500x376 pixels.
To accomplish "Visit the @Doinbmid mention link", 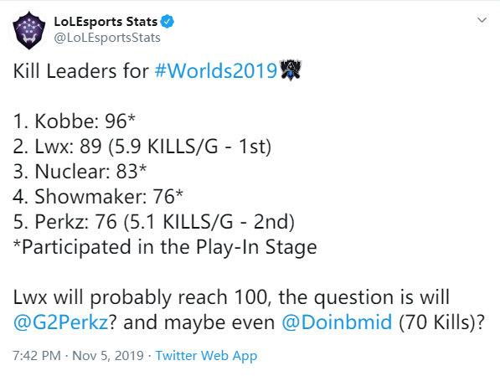I will 337,322.
